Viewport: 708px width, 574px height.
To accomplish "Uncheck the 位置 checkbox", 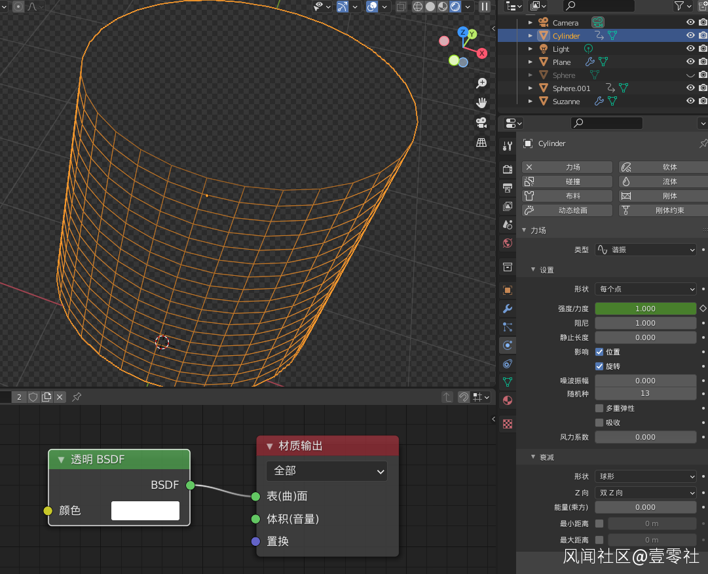I will pyautogui.click(x=599, y=352).
